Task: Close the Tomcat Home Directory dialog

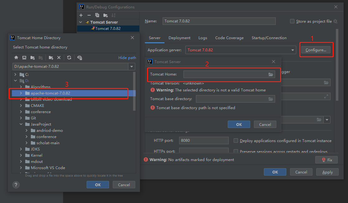Action: 132,38
